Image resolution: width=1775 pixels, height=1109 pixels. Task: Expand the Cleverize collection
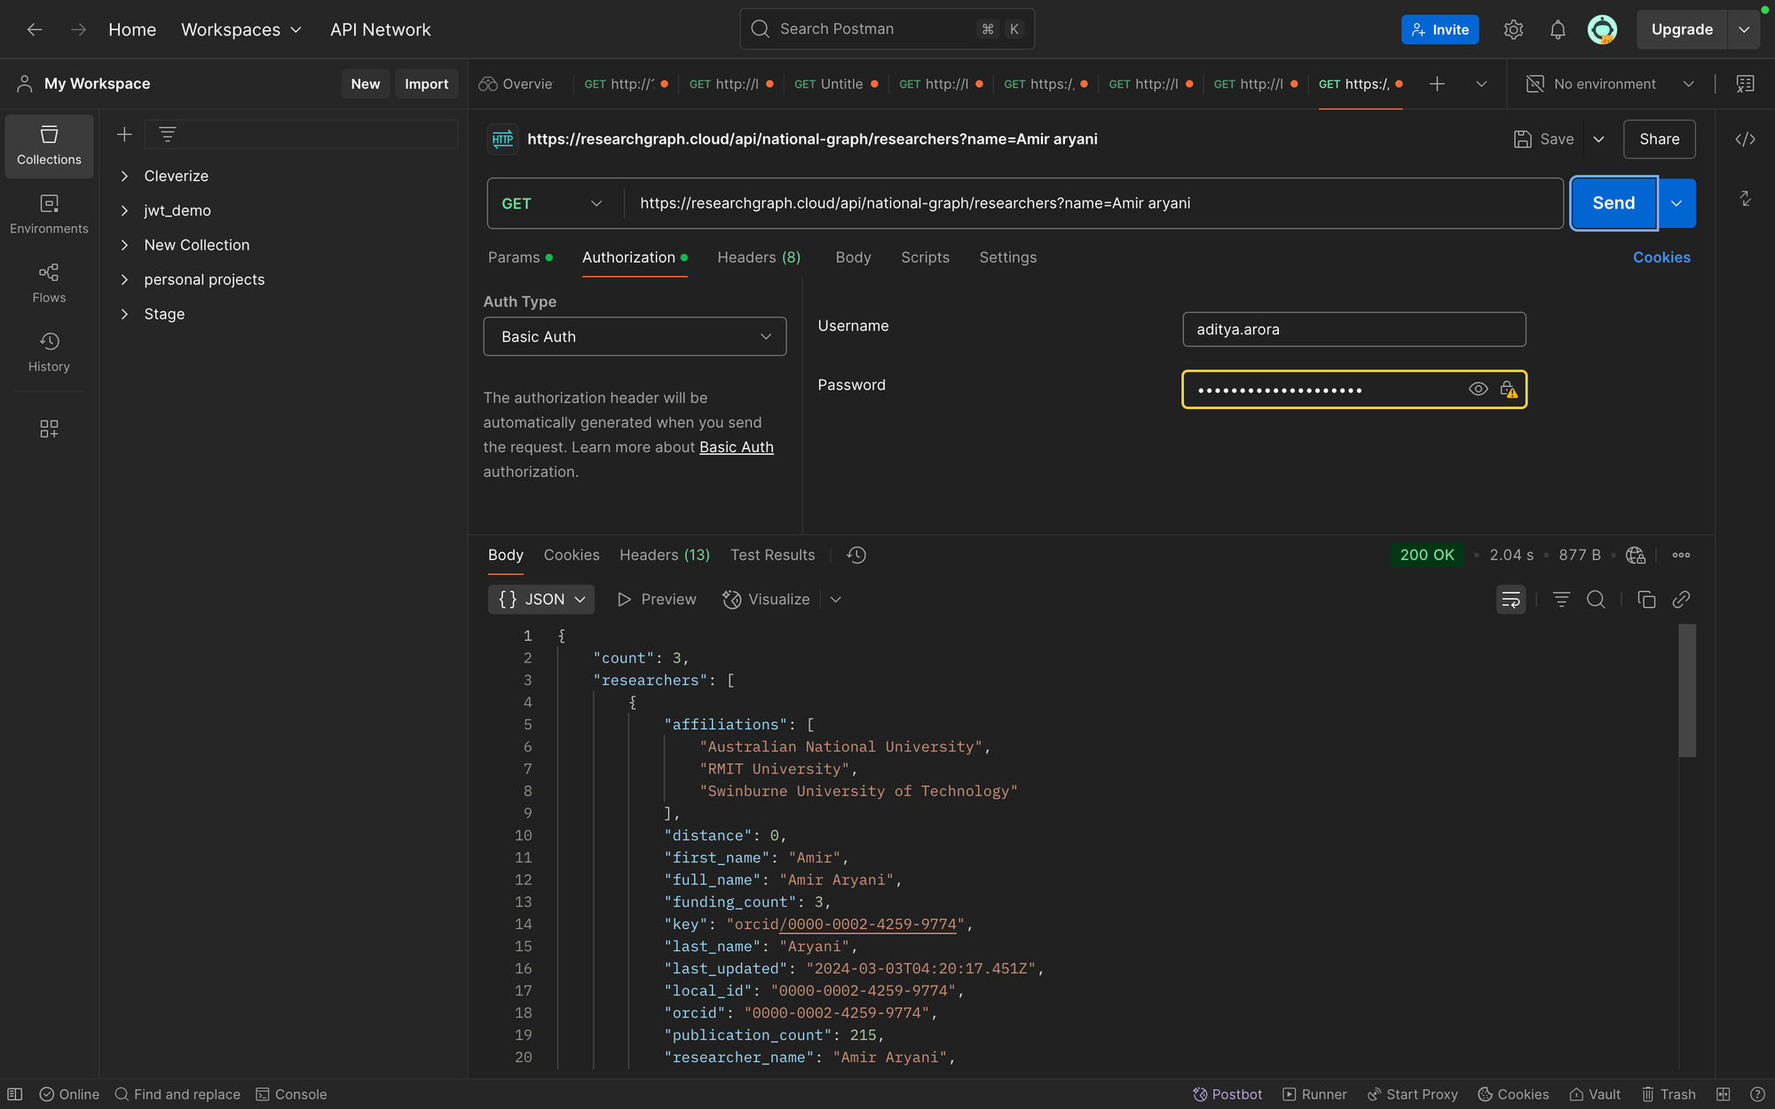(x=124, y=176)
